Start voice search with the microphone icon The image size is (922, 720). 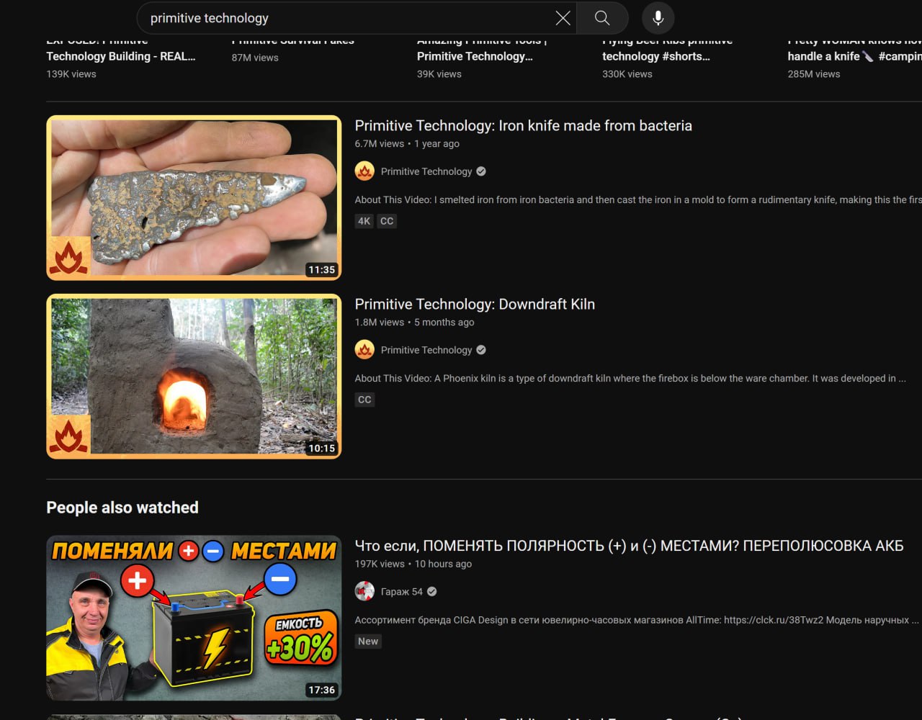[x=658, y=18]
